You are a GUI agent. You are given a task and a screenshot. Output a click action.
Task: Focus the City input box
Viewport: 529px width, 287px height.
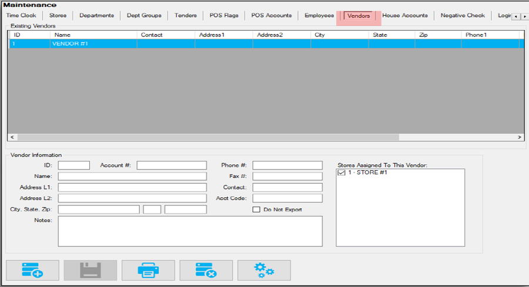pyautogui.click(x=99, y=209)
